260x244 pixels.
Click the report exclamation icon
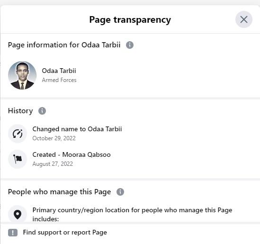(x=13, y=232)
